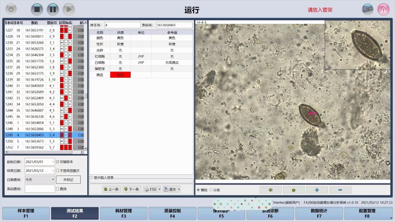Screen dimensions: 395x222
Task: Switch to 样本管理 F1 tab
Action: coord(26,213)
